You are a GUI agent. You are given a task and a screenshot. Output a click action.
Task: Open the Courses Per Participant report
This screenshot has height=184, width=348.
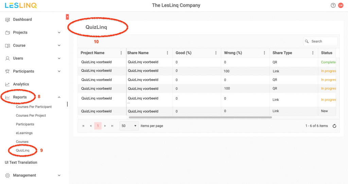[34, 107]
